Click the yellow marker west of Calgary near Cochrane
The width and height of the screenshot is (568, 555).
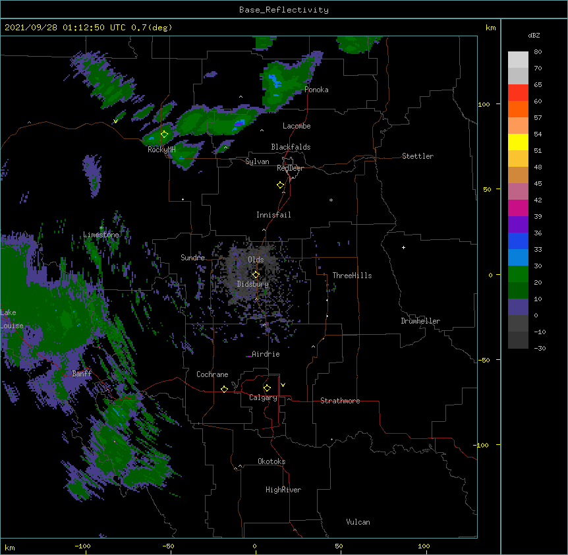click(224, 389)
